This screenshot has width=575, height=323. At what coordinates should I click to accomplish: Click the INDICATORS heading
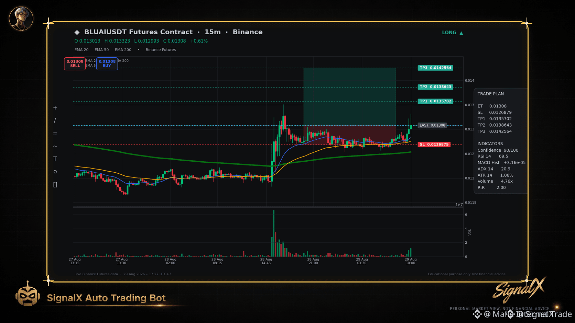(x=490, y=144)
